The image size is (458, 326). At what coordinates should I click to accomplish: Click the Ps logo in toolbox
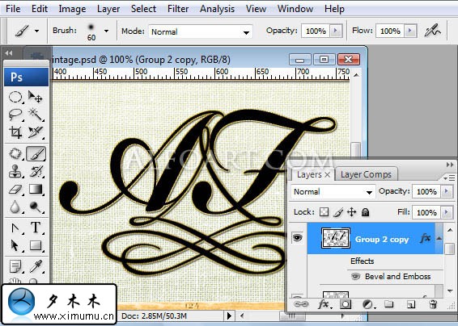tap(26, 77)
